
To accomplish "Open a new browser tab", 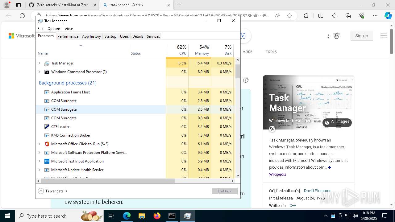I will tap(179, 5).
